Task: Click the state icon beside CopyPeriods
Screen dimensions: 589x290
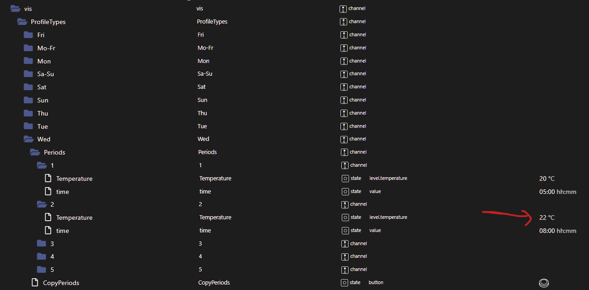Action: click(x=345, y=282)
